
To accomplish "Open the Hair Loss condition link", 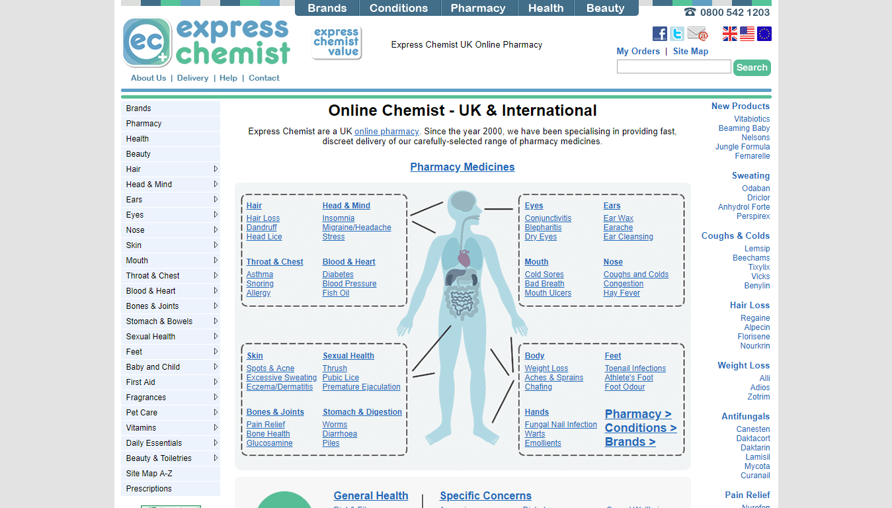I will click(x=263, y=218).
